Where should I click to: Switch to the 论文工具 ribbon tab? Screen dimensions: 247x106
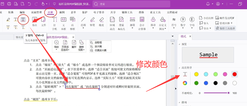tap(155, 13)
